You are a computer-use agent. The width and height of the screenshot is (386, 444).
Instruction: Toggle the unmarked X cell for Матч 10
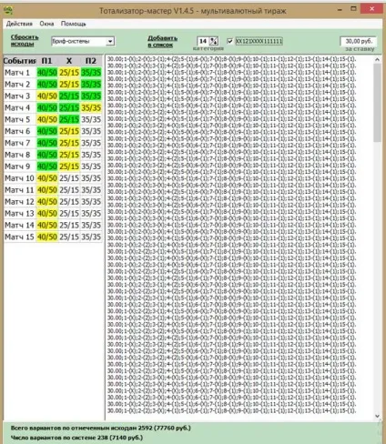click(69, 178)
